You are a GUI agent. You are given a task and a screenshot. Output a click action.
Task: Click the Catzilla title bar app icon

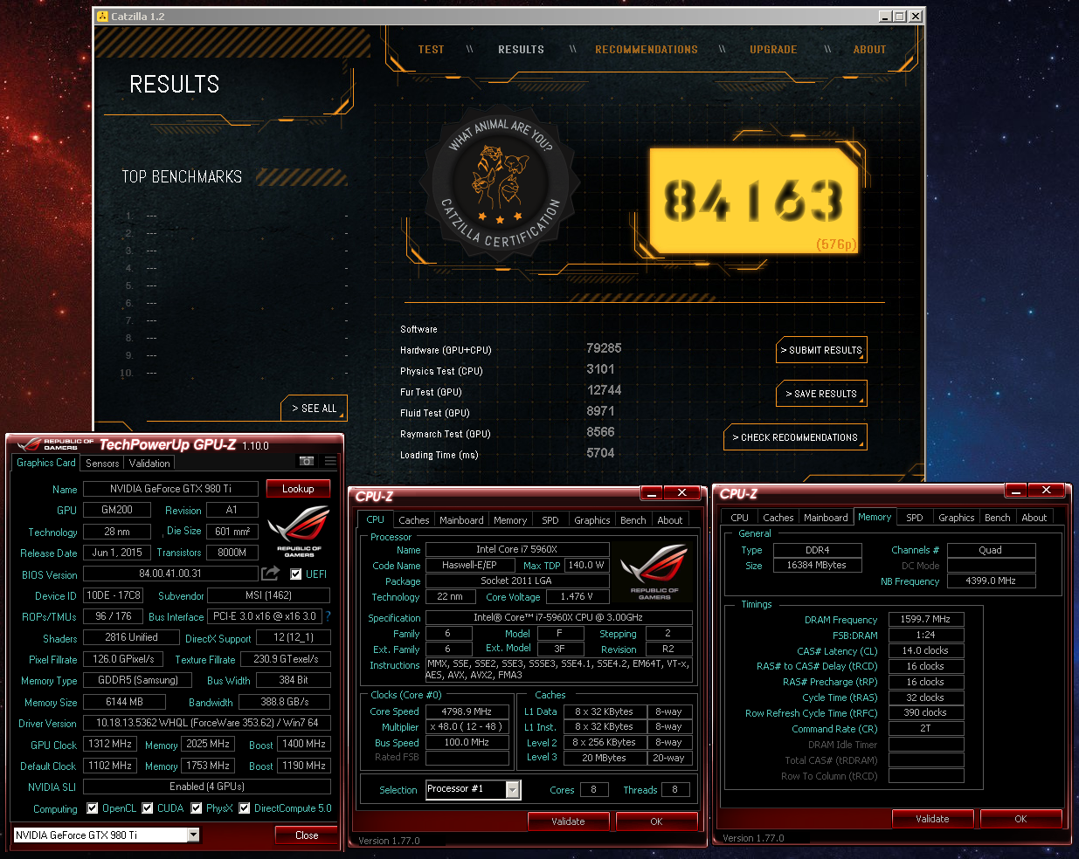(x=102, y=16)
